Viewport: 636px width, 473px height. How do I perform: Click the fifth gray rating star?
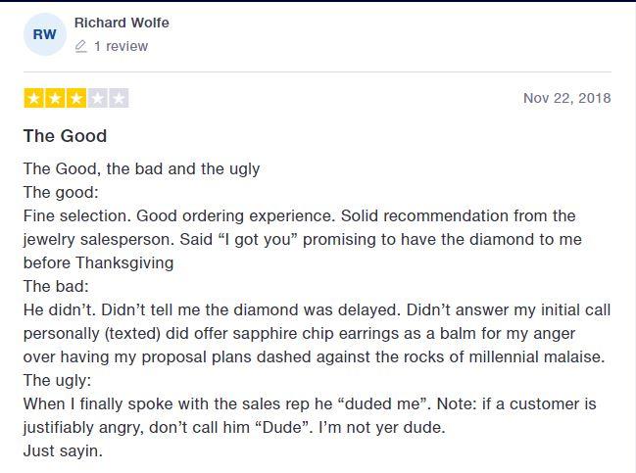(119, 98)
